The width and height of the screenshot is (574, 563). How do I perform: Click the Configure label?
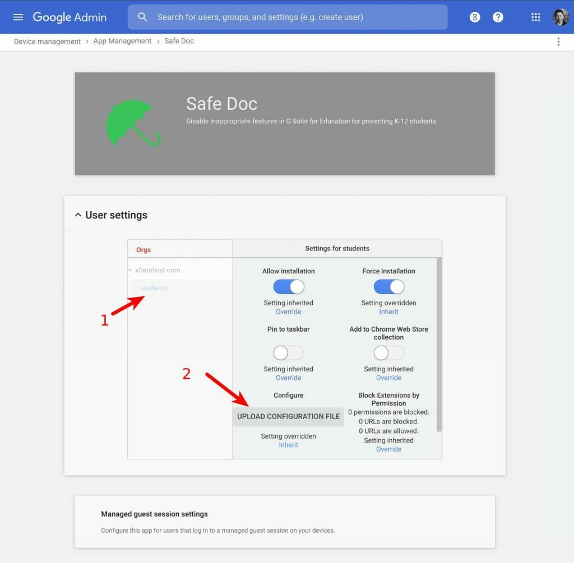pyautogui.click(x=289, y=395)
